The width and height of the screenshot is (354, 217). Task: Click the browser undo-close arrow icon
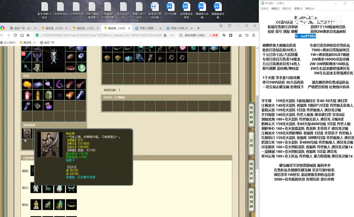point(247,35)
